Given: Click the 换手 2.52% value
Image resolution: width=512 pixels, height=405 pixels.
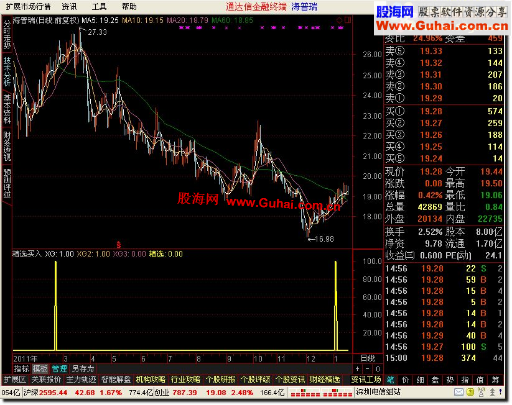Looking at the screenshot, I should coord(431,232).
